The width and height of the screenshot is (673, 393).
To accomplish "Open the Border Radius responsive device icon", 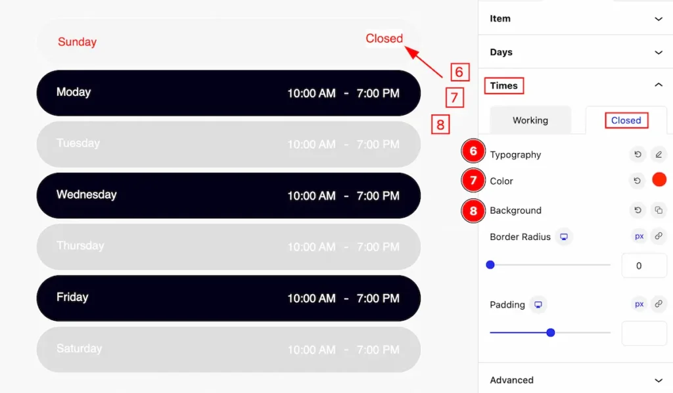I will [x=563, y=237].
